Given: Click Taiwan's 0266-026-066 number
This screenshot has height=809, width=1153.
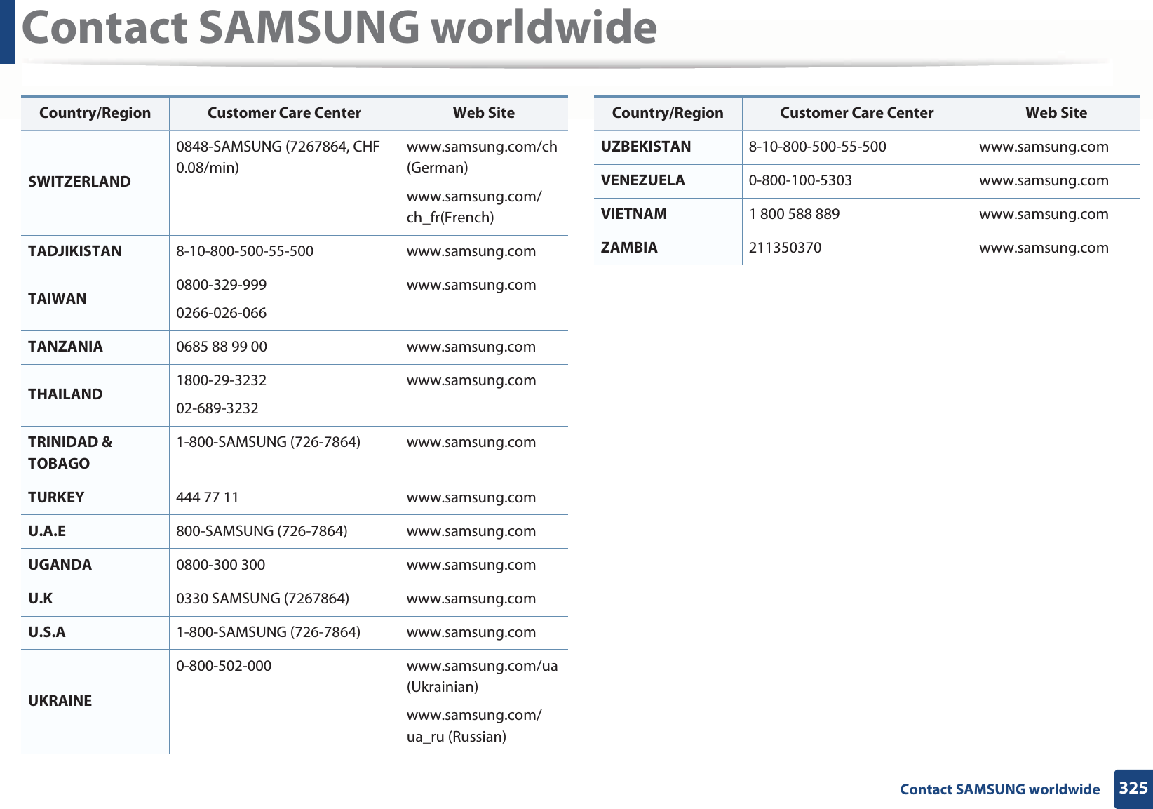Looking at the screenshot, I should coord(222,313).
